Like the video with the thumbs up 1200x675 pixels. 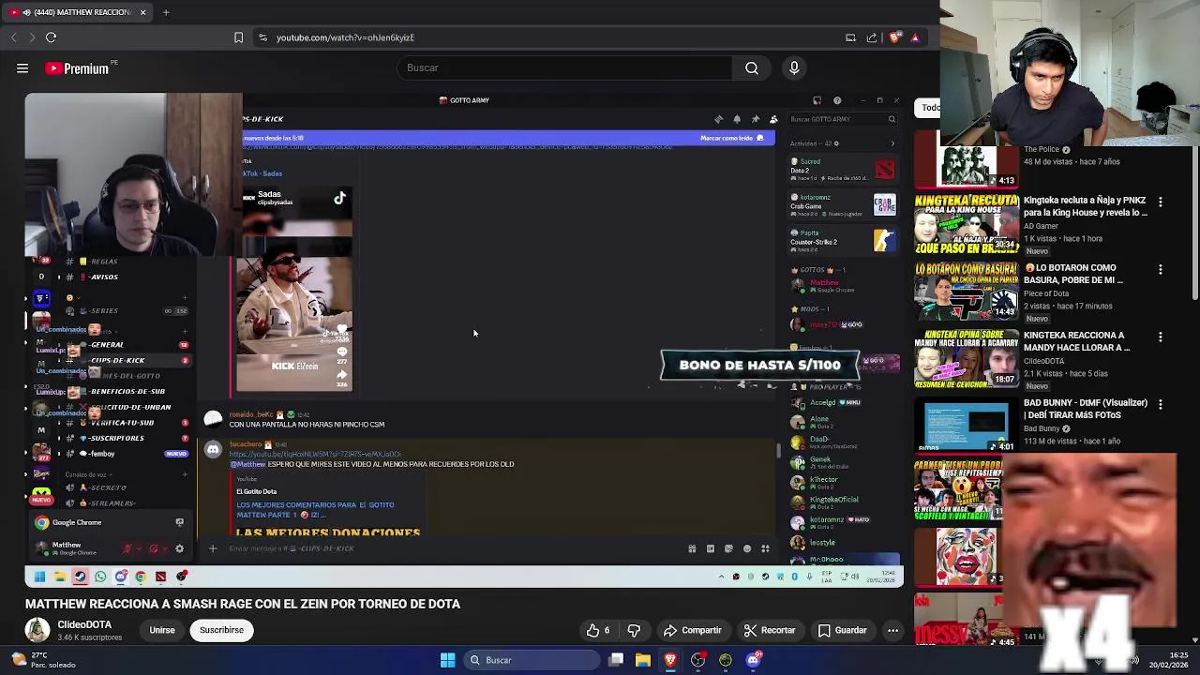pyautogui.click(x=598, y=631)
